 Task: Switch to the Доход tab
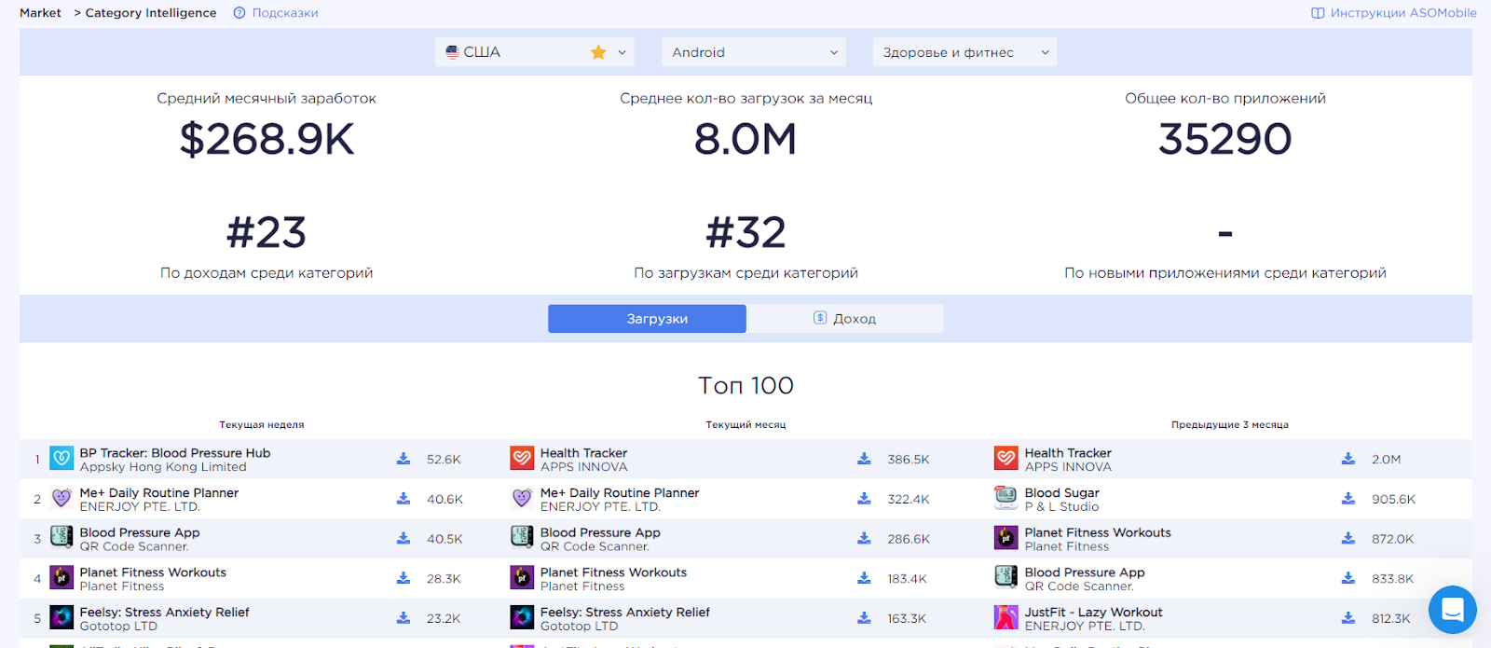click(845, 319)
